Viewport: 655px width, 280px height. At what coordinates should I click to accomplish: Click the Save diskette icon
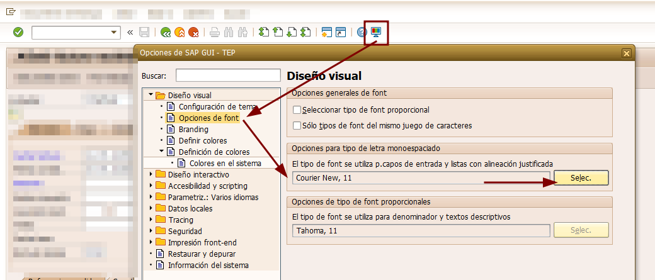[x=144, y=32]
